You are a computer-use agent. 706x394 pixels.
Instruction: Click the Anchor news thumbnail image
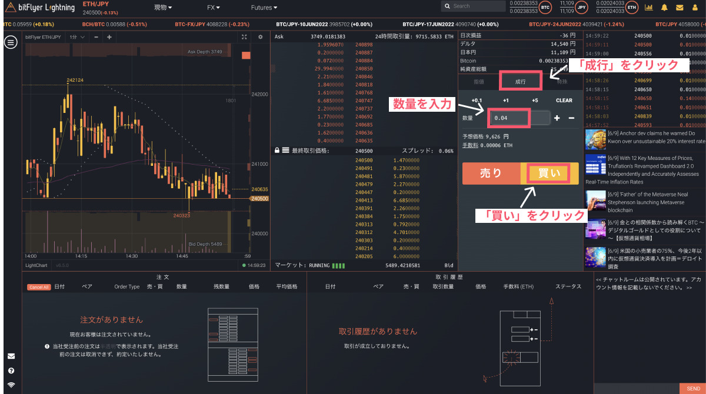click(x=596, y=139)
